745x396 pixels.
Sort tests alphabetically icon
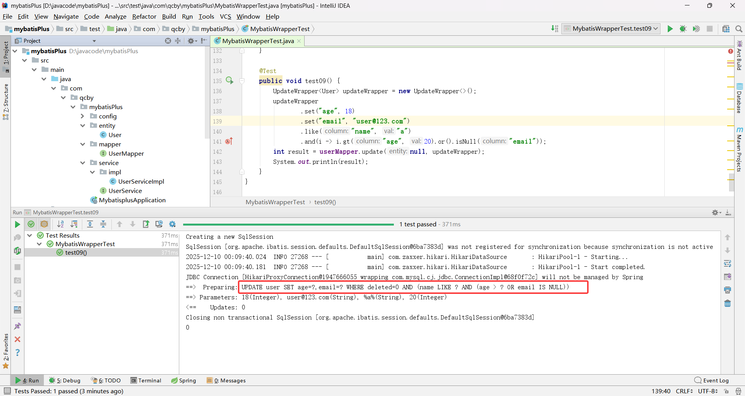tap(61, 224)
